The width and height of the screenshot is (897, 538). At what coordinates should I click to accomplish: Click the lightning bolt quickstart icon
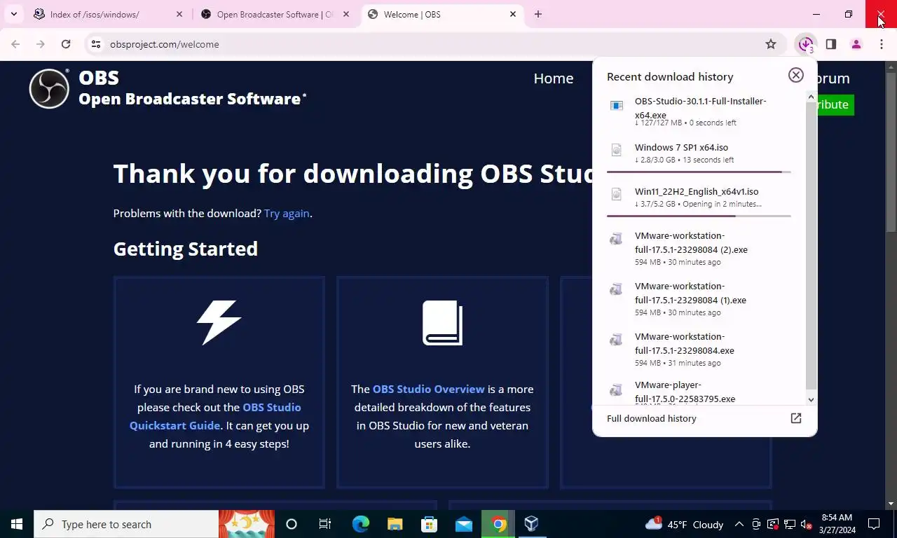tap(219, 322)
